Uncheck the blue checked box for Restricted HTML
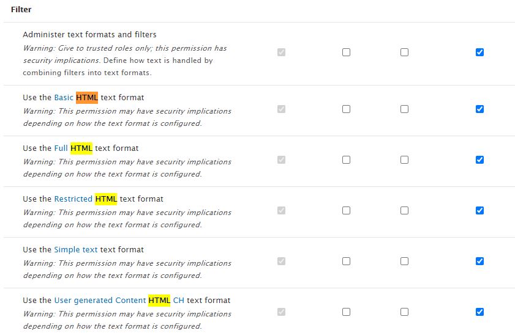 [x=479, y=211]
